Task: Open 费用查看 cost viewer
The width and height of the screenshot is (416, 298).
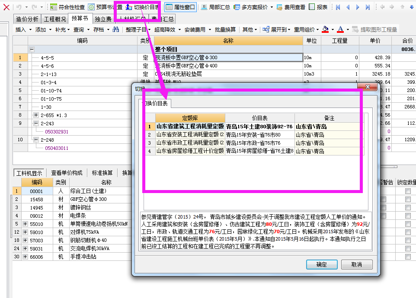Action: point(291,7)
